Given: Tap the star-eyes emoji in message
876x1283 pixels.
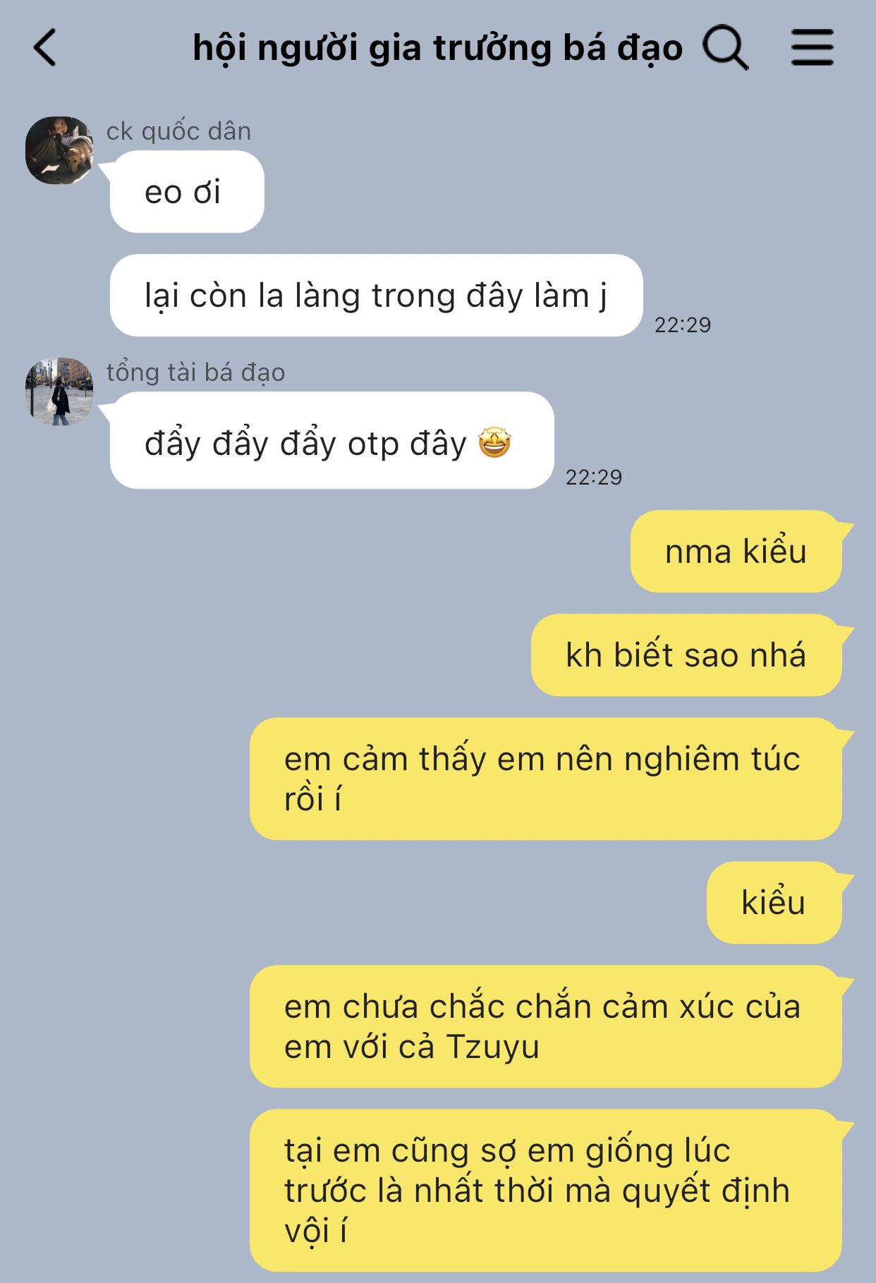Looking at the screenshot, I should (494, 443).
